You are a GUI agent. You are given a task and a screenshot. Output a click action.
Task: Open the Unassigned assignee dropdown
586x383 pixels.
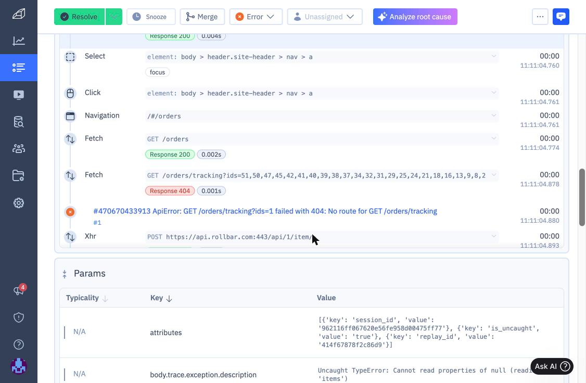tap(325, 17)
